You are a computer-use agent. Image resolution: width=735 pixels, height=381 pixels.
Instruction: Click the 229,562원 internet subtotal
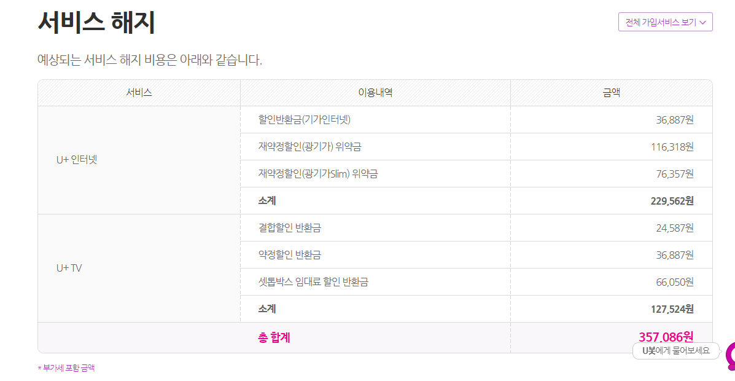click(672, 201)
